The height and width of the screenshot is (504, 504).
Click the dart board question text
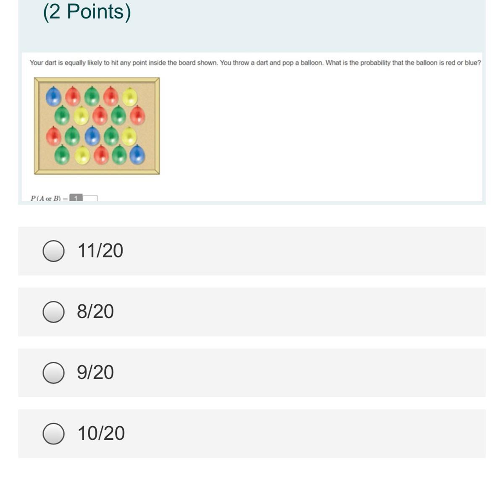[x=255, y=63]
